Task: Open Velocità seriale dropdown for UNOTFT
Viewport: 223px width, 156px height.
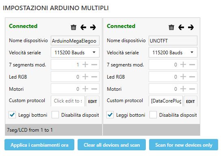Action: [x=173, y=53]
